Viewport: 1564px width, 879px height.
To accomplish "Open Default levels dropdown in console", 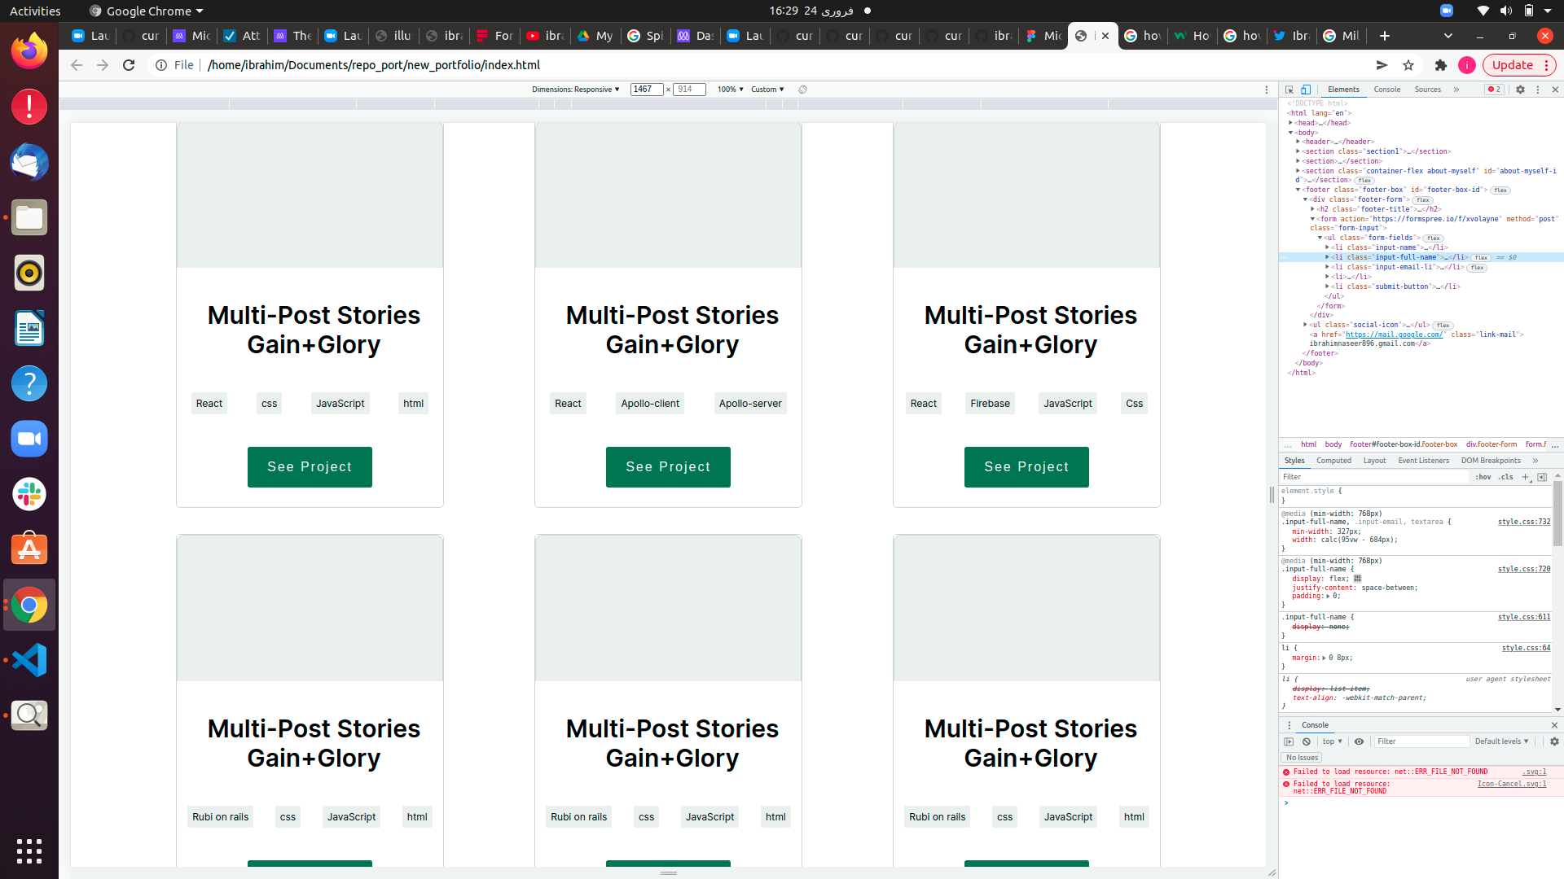I will [1501, 741].
